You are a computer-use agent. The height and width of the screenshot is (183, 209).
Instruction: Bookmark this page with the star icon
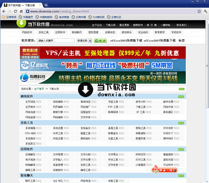click(x=199, y=11)
